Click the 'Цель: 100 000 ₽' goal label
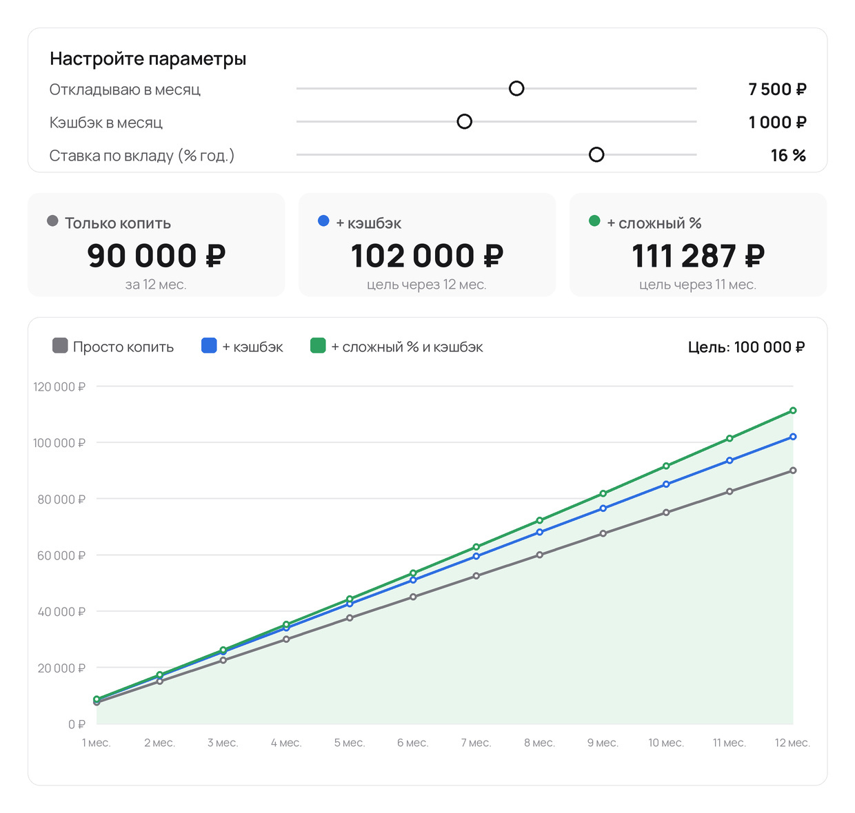 (746, 347)
